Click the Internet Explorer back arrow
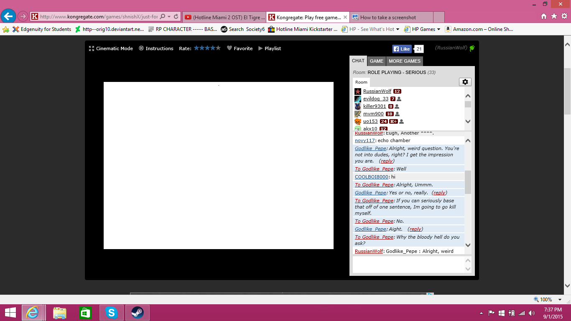The image size is (571, 321). click(x=8, y=16)
